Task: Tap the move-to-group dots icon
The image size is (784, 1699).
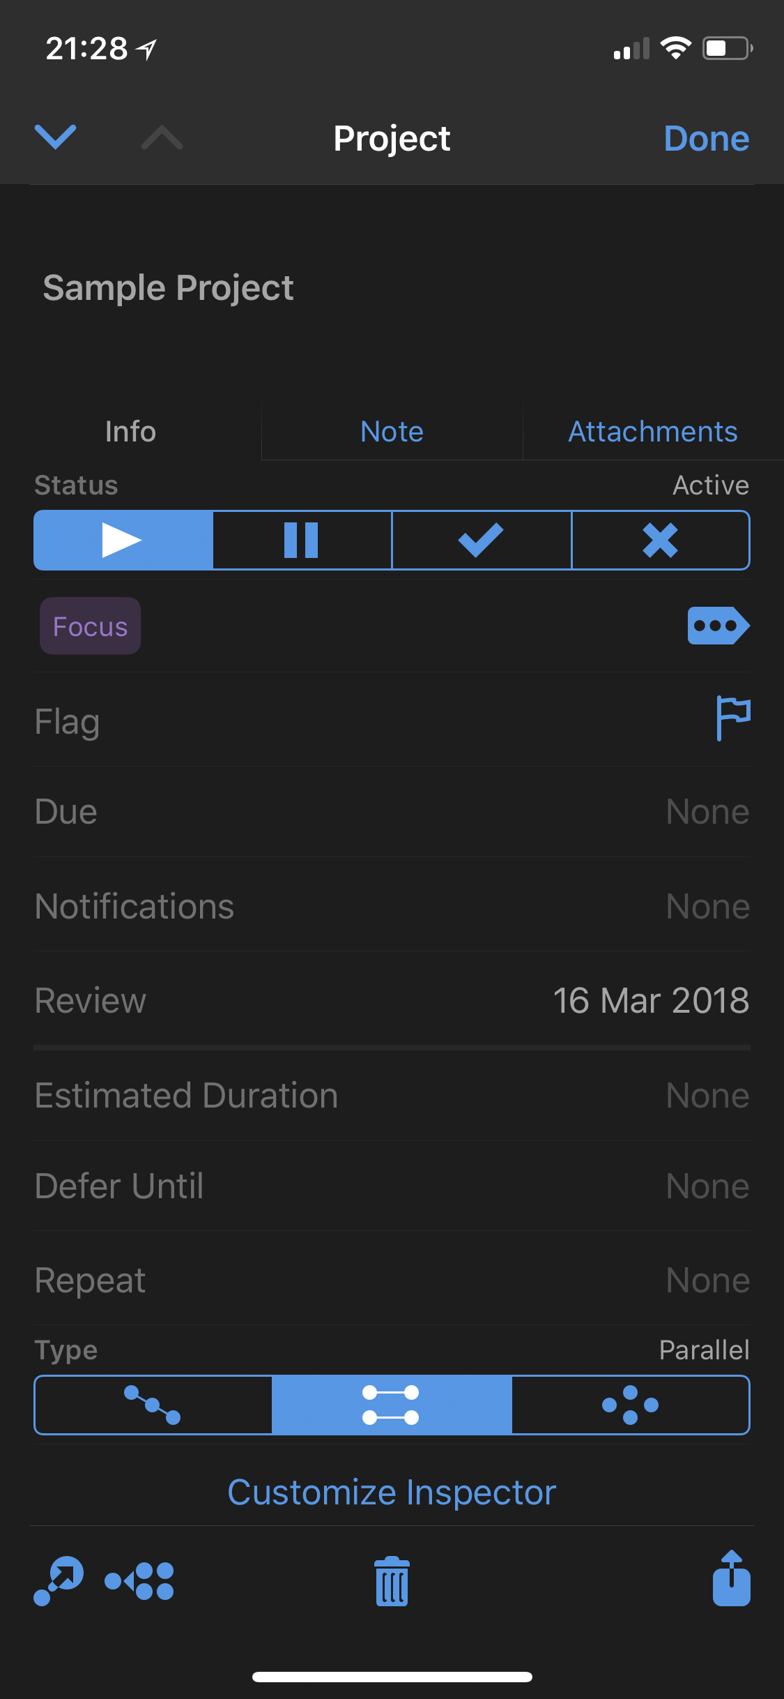Action: (139, 1580)
